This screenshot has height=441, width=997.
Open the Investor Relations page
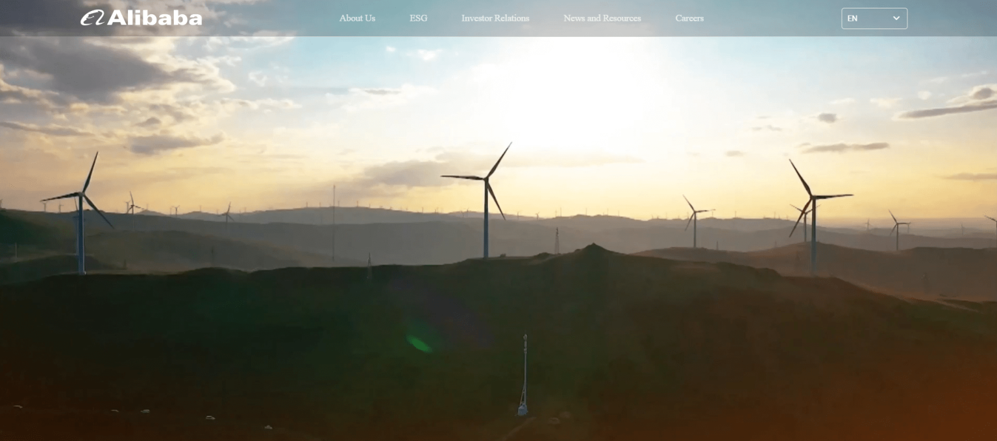click(495, 18)
